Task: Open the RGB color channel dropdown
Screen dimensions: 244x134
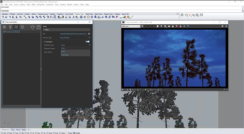Action: coord(131,26)
